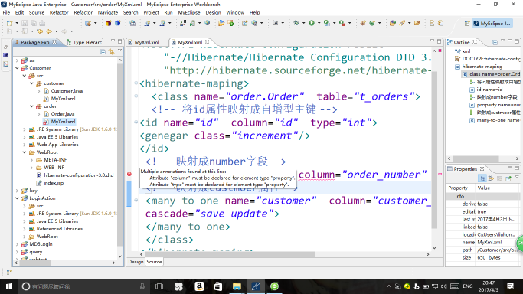This screenshot has height=294, width=523.
Task: Open the Refactor menu next to Source
Action: click(x=59, y=12)
